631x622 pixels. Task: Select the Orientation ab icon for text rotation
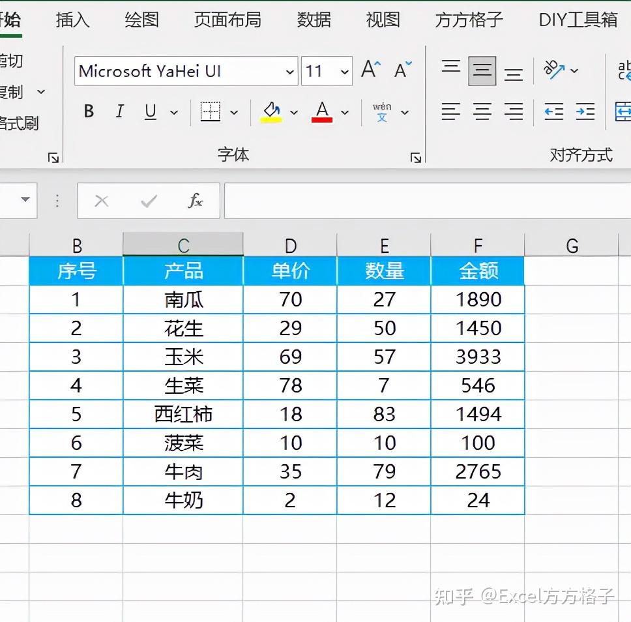[x=555, y=68]
